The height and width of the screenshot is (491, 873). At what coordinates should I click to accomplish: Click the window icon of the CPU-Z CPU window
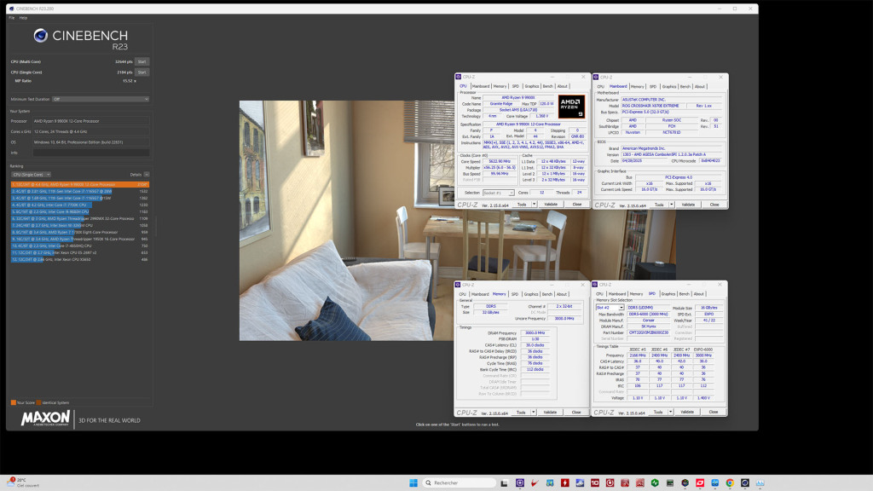(458, 77)
